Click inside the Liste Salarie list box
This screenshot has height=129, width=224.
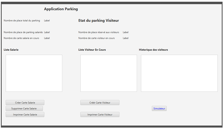click(34, 73)
